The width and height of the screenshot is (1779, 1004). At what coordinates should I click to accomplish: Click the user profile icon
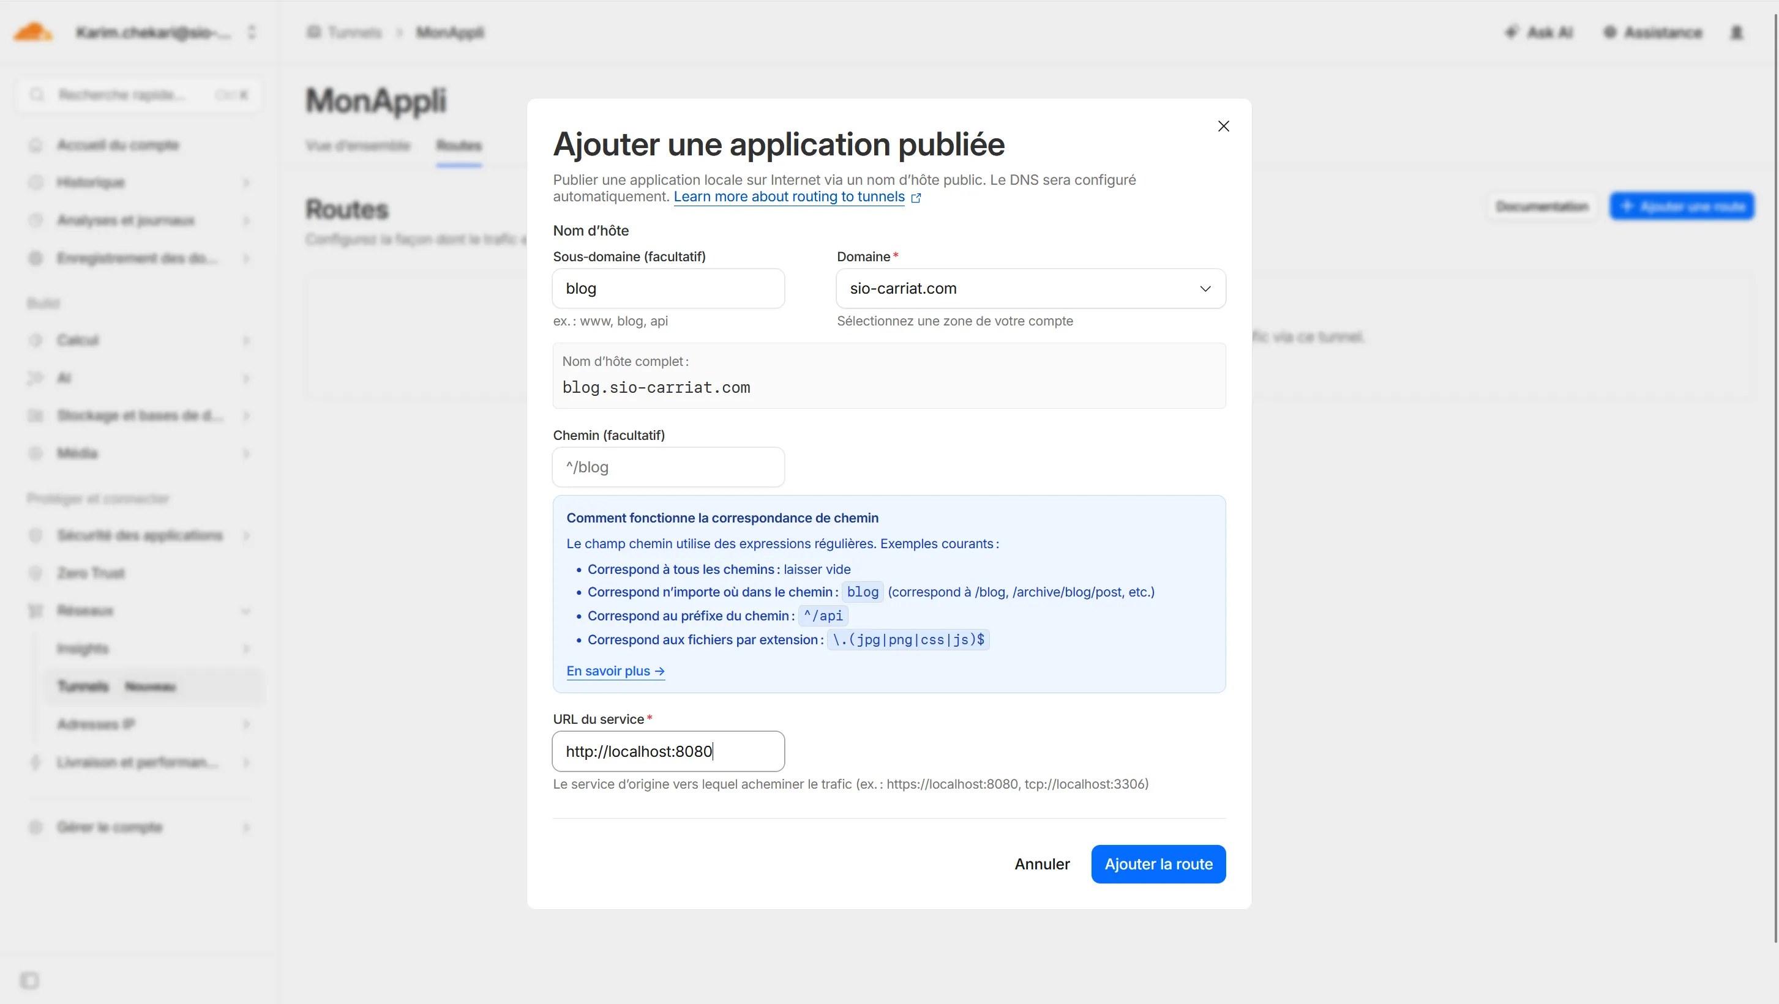[1737, 32]
